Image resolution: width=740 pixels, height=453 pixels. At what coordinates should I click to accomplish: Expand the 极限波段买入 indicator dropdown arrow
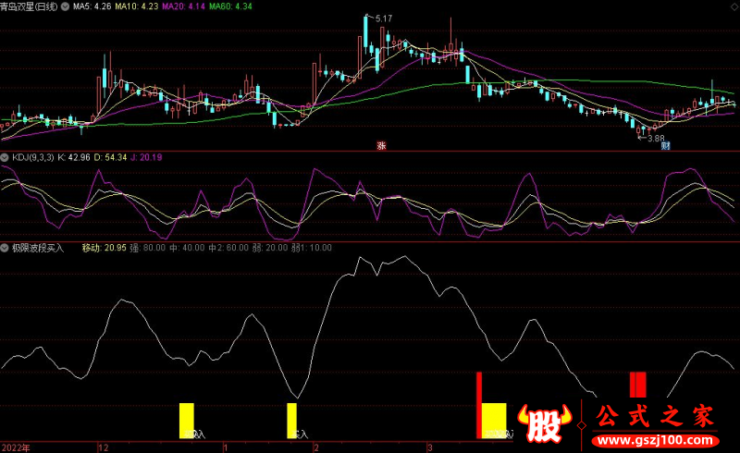pyautogui.click(x=6, y=248)
